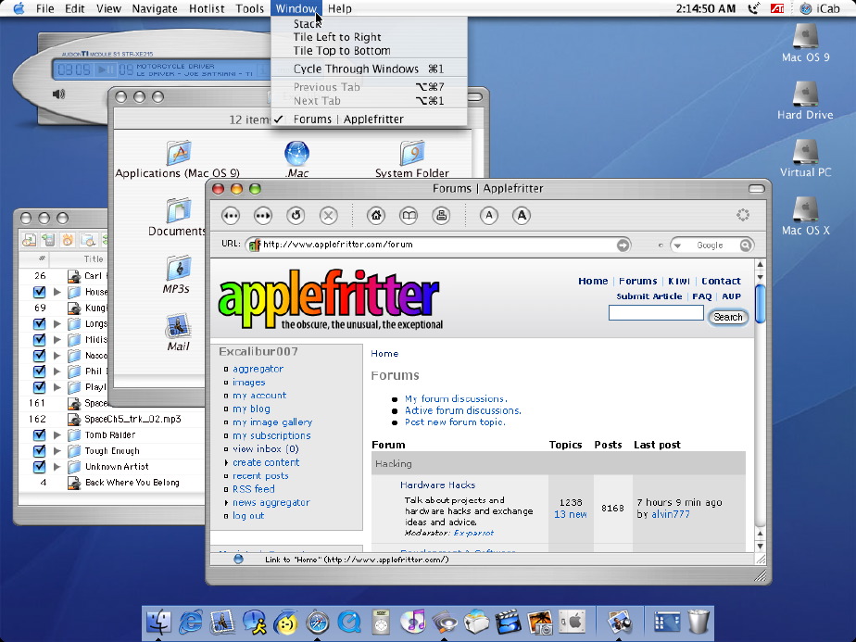This screenshot has width=856, height=642.
Task: Click into the URL address field
Action: (x=435, y=245)
